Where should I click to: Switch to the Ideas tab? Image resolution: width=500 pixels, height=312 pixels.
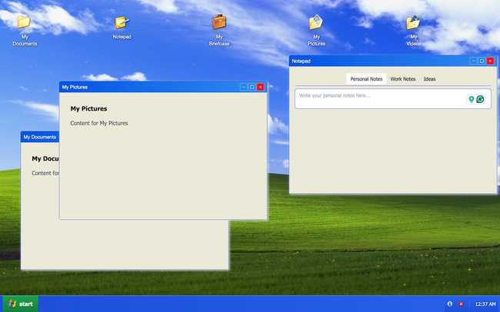429,78
